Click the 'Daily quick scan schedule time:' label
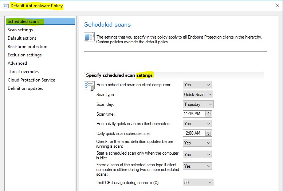The height and width of the screenshot is (191, 283). pyautogui.click(x=123, y=134)
